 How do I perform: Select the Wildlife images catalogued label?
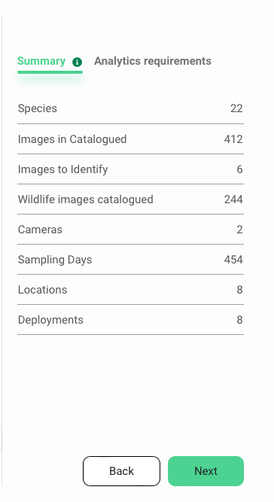[86, 199]
